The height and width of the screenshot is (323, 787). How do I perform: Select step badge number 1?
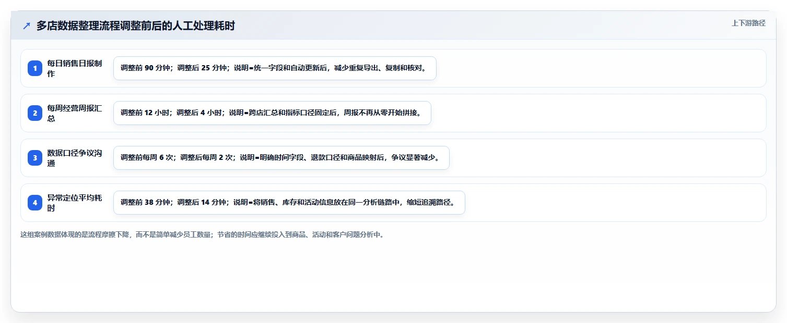click(35, 68)
